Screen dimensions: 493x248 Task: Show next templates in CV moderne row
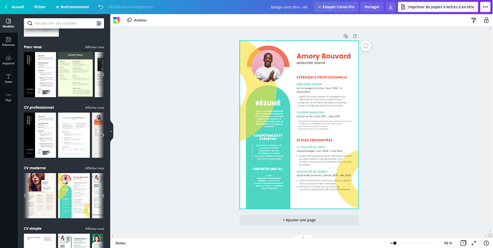103,196
